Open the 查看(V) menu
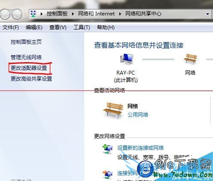213x181 pixels. (x=58, y=27)
